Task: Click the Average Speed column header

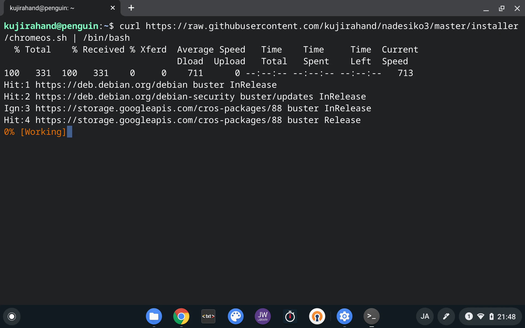Action: 211,49
